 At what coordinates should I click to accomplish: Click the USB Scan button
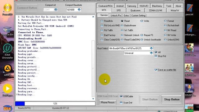point(113,96)
